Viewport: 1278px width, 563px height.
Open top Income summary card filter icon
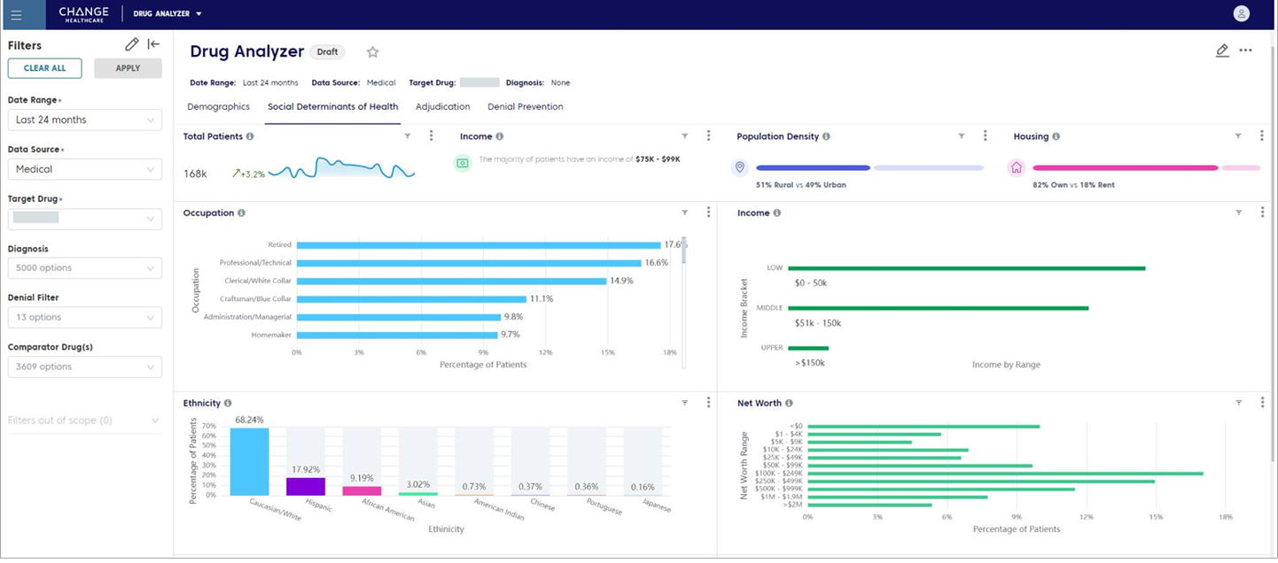(x=685, y=136)
